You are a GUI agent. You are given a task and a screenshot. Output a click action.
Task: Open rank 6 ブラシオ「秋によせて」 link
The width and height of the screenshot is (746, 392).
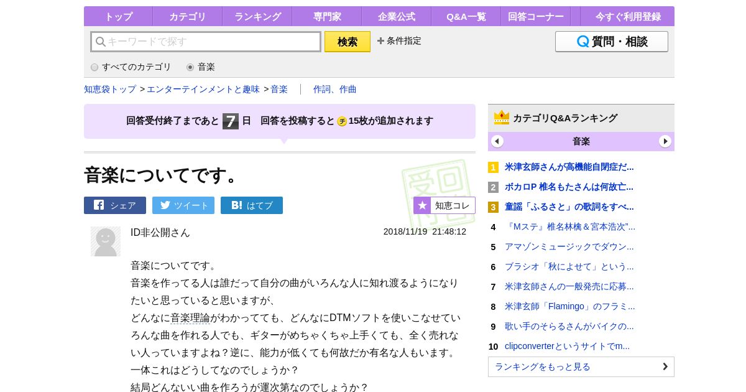pos(569,266)
